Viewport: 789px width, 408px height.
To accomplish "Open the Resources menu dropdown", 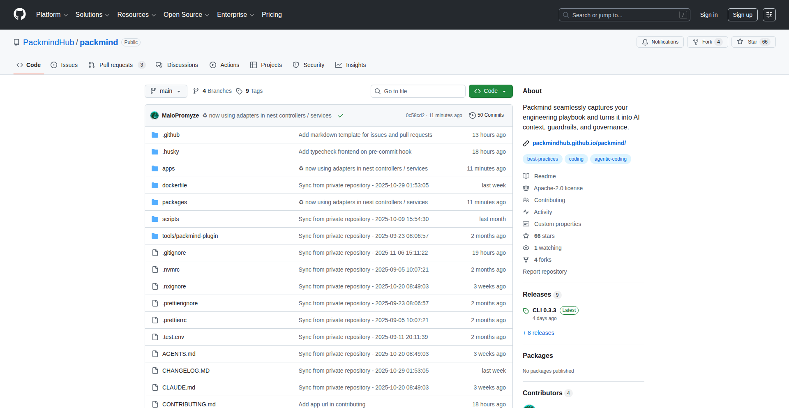I will pyautogui.click(x=136, y=14).
